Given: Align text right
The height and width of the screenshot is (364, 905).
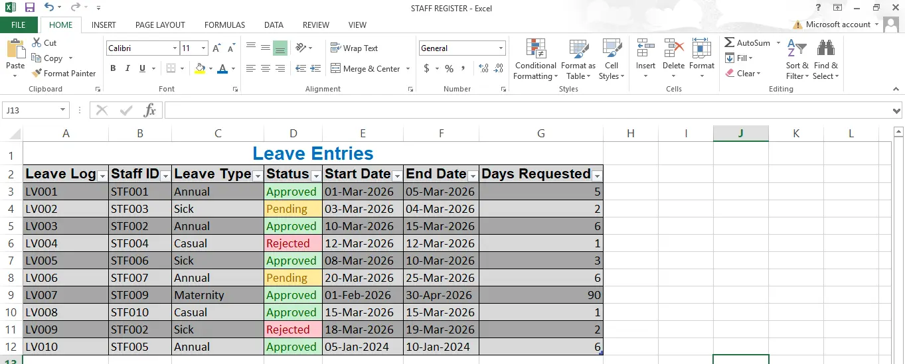Looking at the screenshot, I should (280, 68).
